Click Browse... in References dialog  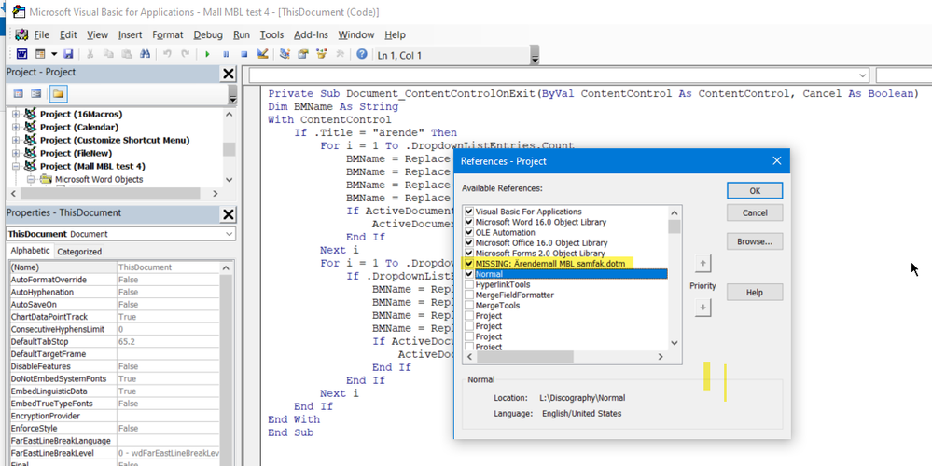(755, 241)
